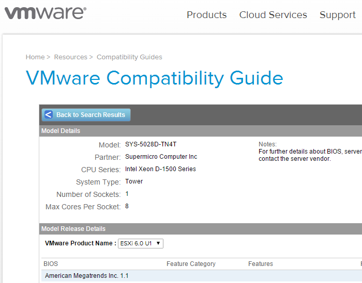Open the Compatibility Guides breadcrumb link

(129, 57)
